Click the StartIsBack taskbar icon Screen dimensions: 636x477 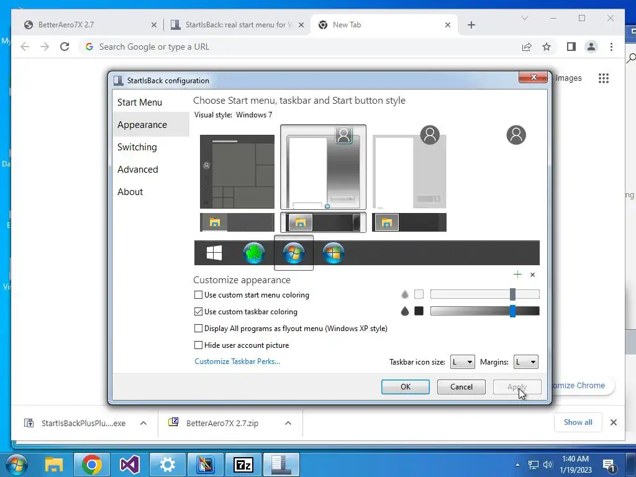pyautogui.click(x=281, y=465)
